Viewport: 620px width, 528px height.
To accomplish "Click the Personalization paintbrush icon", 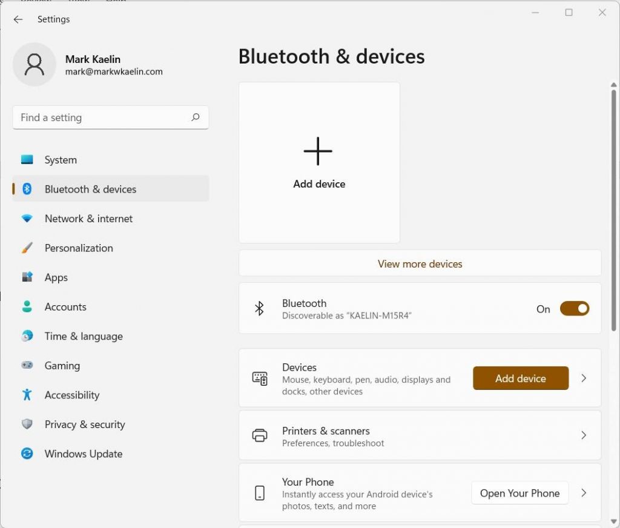I will click(x=27, y=248).
